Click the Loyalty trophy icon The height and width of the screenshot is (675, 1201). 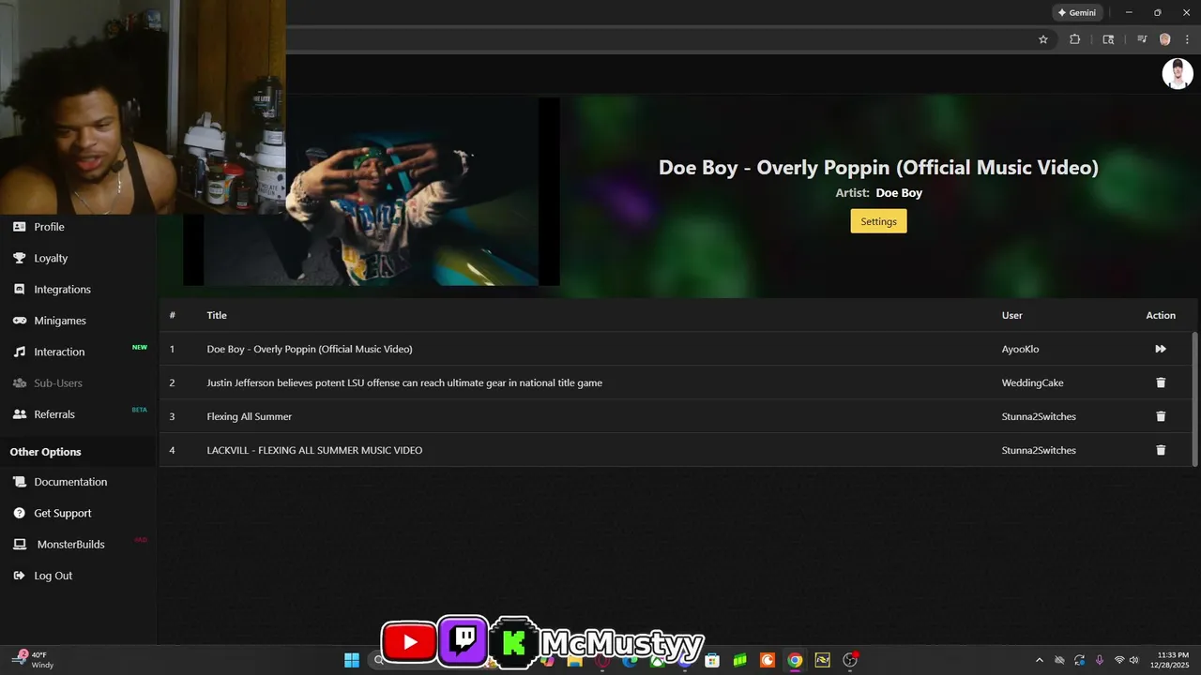point(19,258)
